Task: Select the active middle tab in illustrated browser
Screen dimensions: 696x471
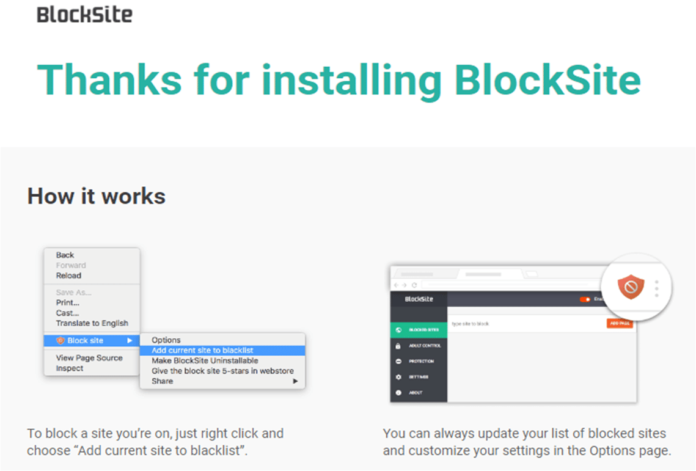Action: 491,274
